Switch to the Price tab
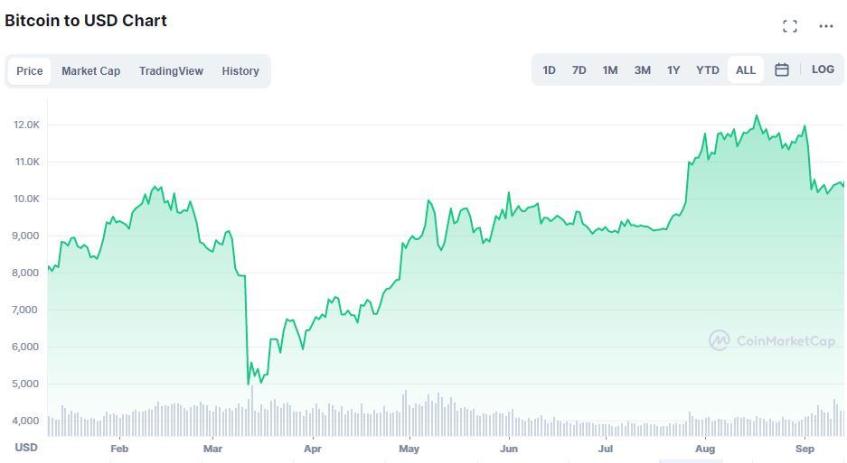Viewport: 847px width, 463px height. (x=30, y=71)
